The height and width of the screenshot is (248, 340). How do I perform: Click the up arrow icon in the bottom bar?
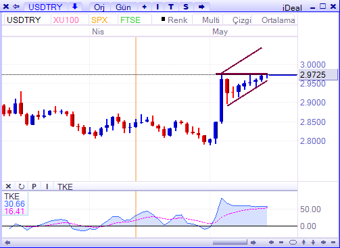303,242
